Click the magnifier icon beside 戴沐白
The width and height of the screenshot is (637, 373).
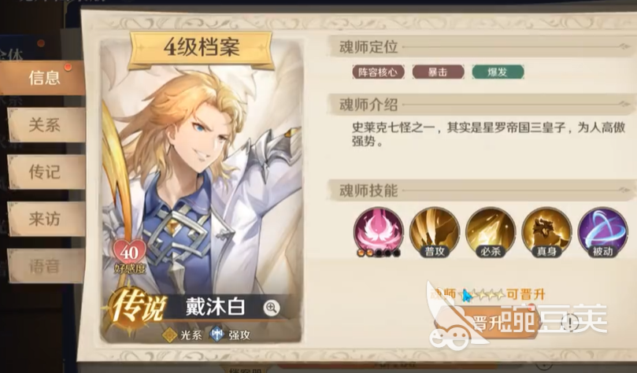(272, 308)
